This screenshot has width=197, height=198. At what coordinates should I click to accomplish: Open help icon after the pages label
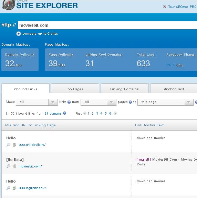point(130,102)
